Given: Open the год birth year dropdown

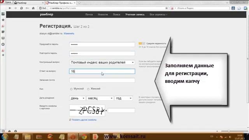Looking at the screenshot, I should (x=124, y=98).
